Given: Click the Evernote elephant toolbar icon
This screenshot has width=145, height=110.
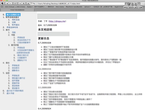Looking at the screenshot, I should click(x=2, y=4).
